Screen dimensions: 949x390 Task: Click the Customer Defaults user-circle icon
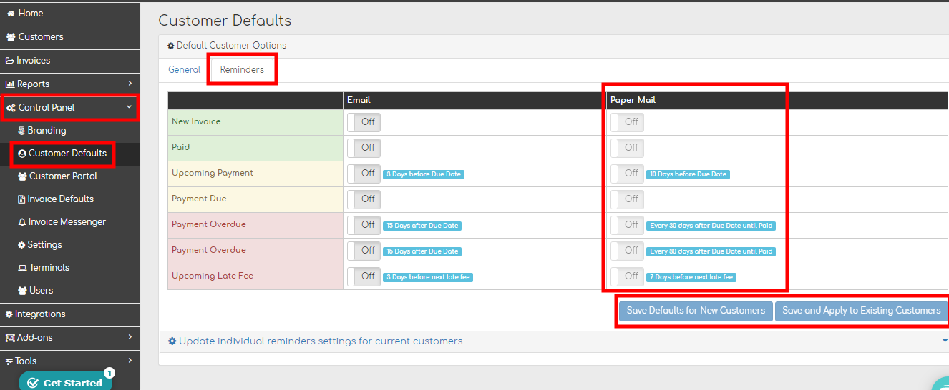click(22, 154)
